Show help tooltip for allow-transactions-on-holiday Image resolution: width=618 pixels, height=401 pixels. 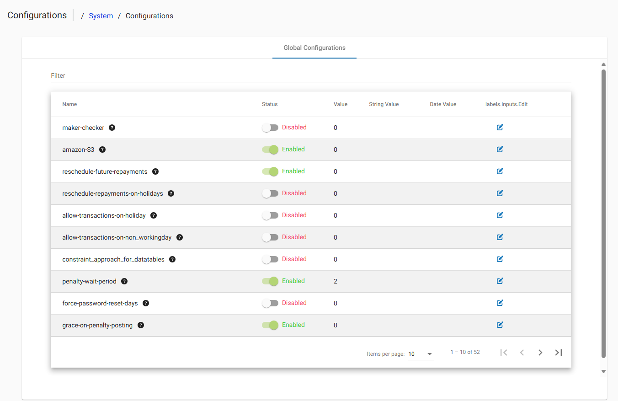point(154,215)
